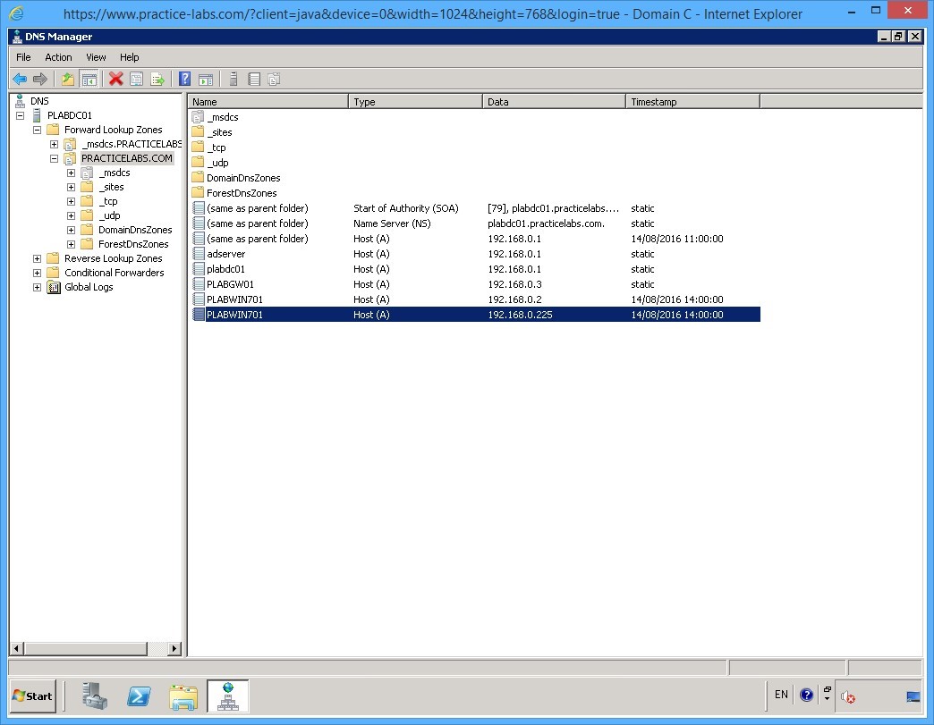
Task: Open Windows PowerShell from the taskbar
Action: point(139,695)
